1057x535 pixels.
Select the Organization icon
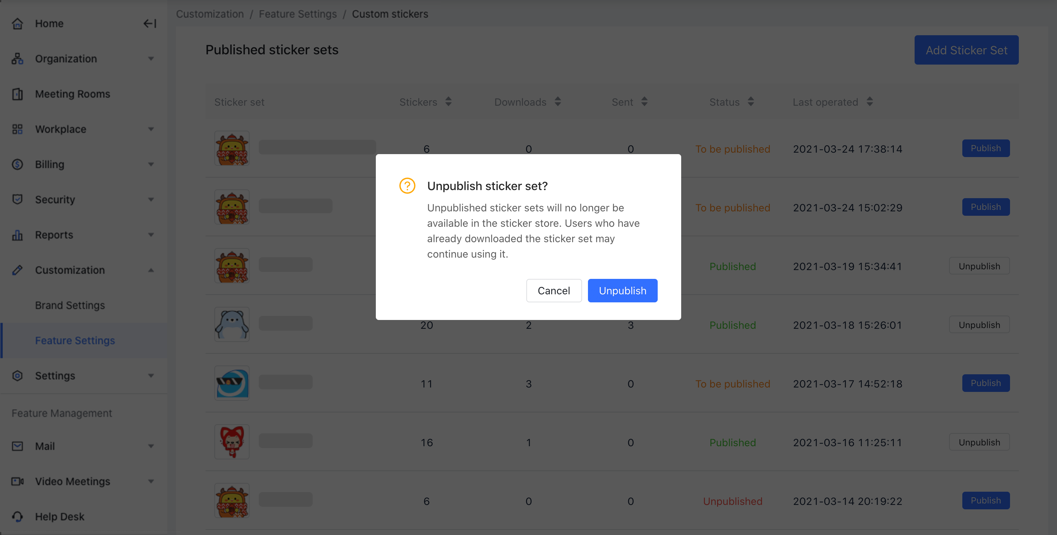click(17, 59)
